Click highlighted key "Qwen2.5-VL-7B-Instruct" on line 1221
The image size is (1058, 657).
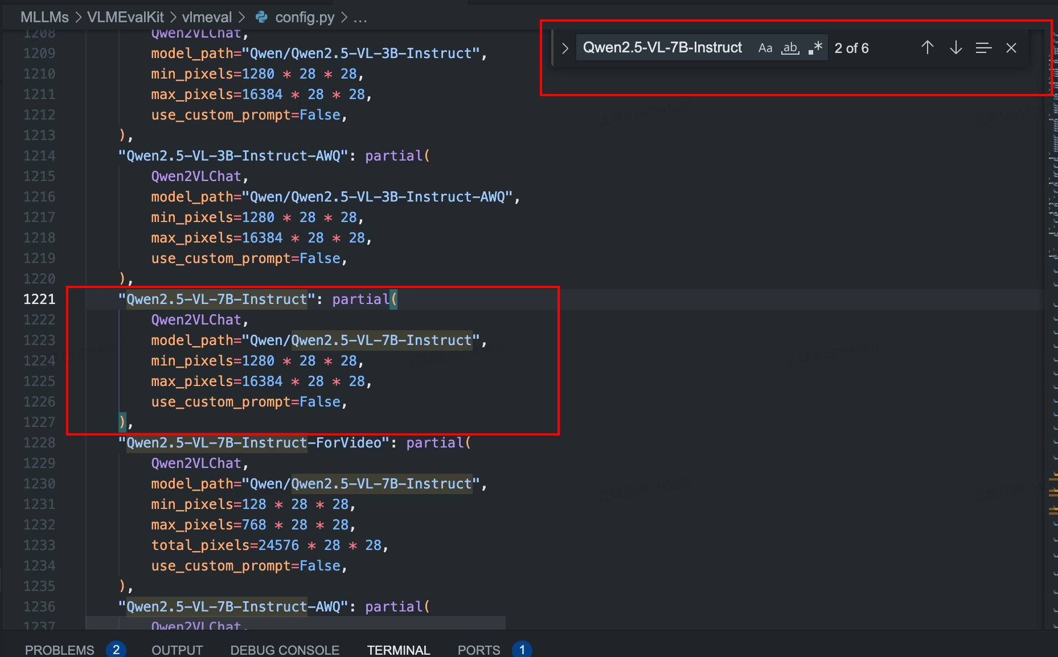pos(216,299)
